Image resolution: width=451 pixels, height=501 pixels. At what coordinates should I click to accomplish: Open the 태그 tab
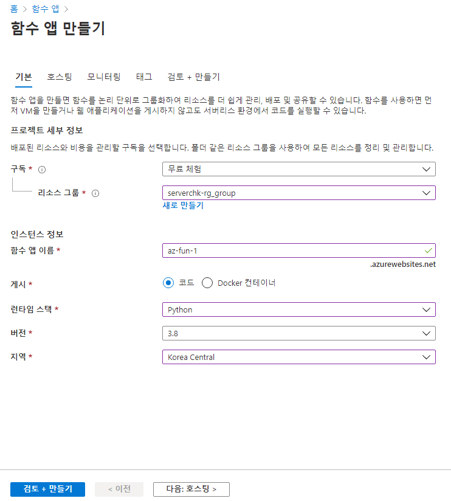coord(144,77)
